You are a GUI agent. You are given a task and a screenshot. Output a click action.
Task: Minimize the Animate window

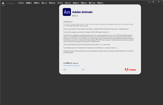149,2
